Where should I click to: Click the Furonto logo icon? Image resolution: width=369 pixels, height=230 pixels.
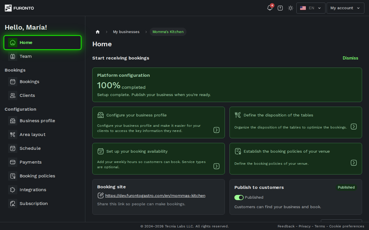click(8, 8)
